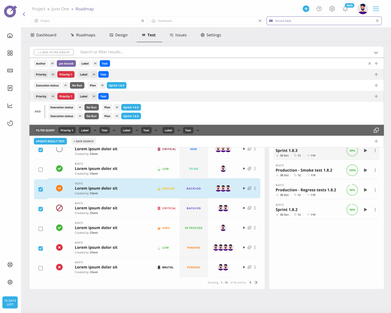The width and height of the screenshot is (391, 313).
Task: Switch to the Settings tab
Action: point(211,35)
